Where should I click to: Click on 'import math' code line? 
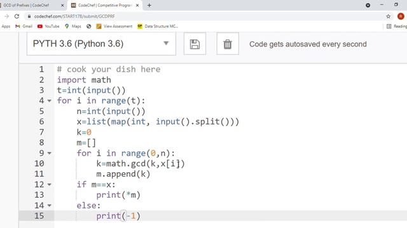point(84,80)
